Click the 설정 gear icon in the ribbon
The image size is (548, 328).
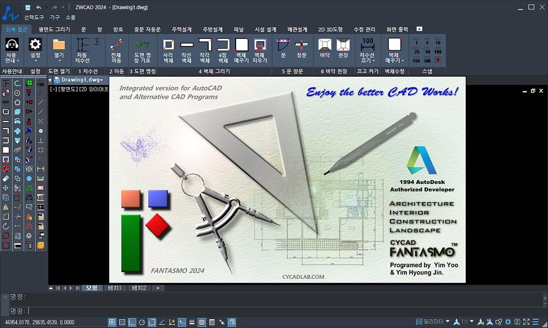(35, 44)
